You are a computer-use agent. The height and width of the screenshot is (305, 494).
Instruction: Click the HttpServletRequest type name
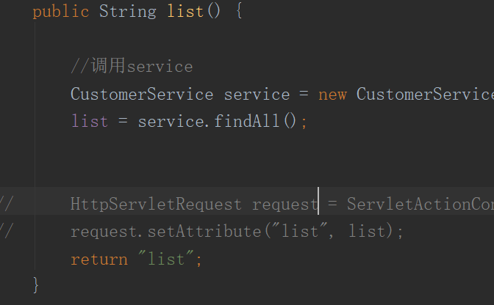tap(156, 203)
